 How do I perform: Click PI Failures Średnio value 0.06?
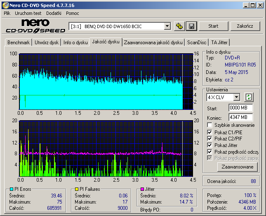(123, 196)
